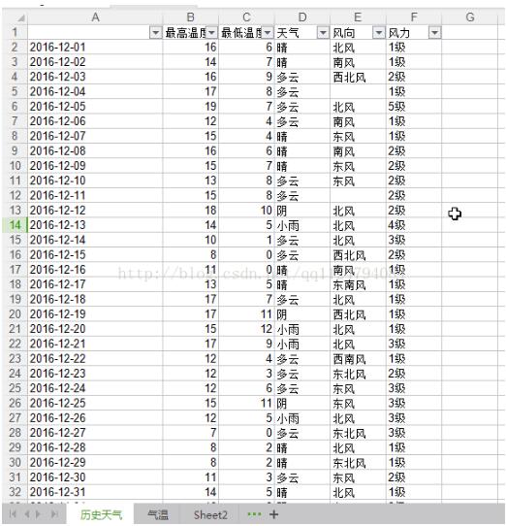The height and width of the screenshot is (526, 506).
Task: Jump to the last sheet tab arrow
Action: 54,514
